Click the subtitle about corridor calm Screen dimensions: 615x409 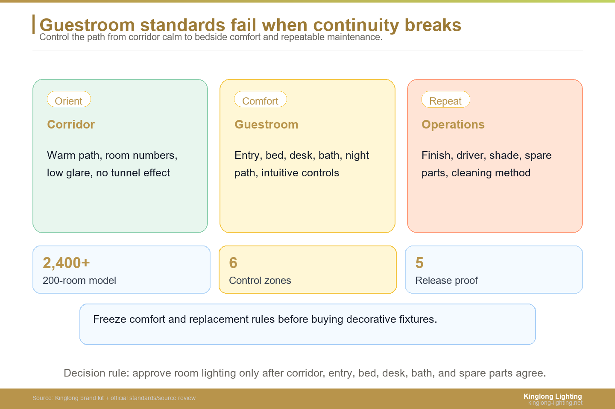(211, 37)
